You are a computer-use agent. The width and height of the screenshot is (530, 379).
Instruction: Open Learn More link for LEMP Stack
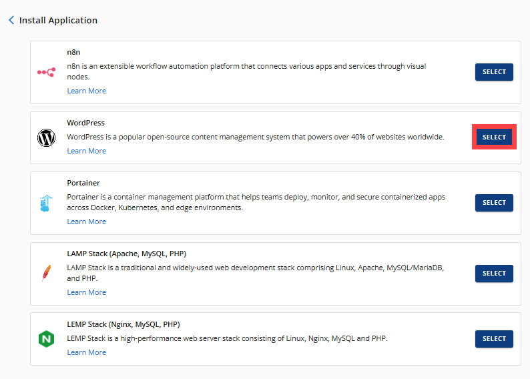pos(87,352)
